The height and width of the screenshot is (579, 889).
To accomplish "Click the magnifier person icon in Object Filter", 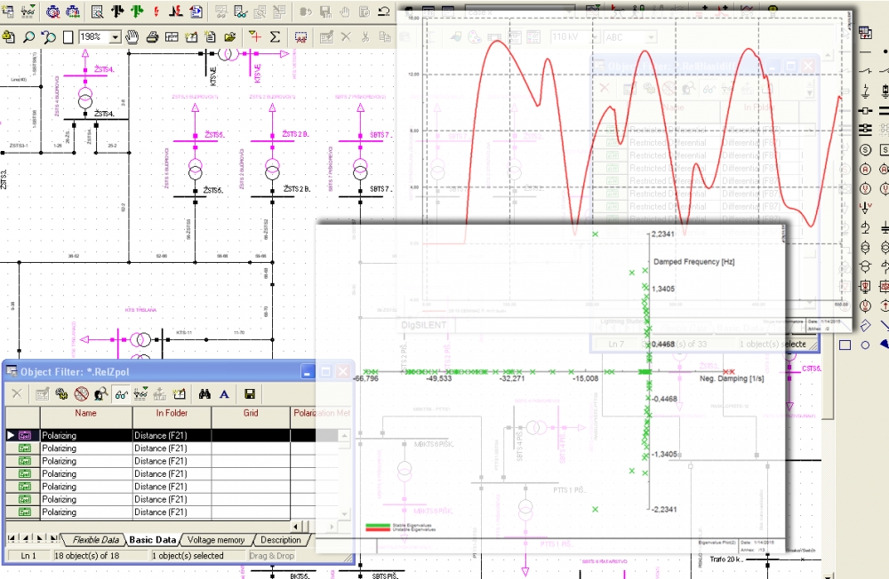I will (x=101, y=394).
